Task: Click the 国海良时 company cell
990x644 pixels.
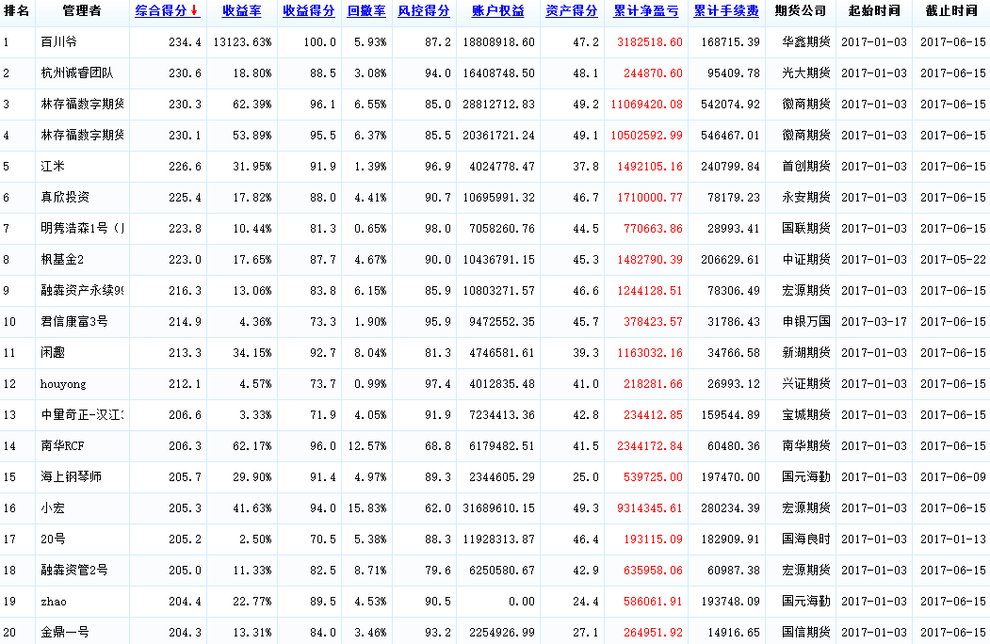Action: [806, 539]
